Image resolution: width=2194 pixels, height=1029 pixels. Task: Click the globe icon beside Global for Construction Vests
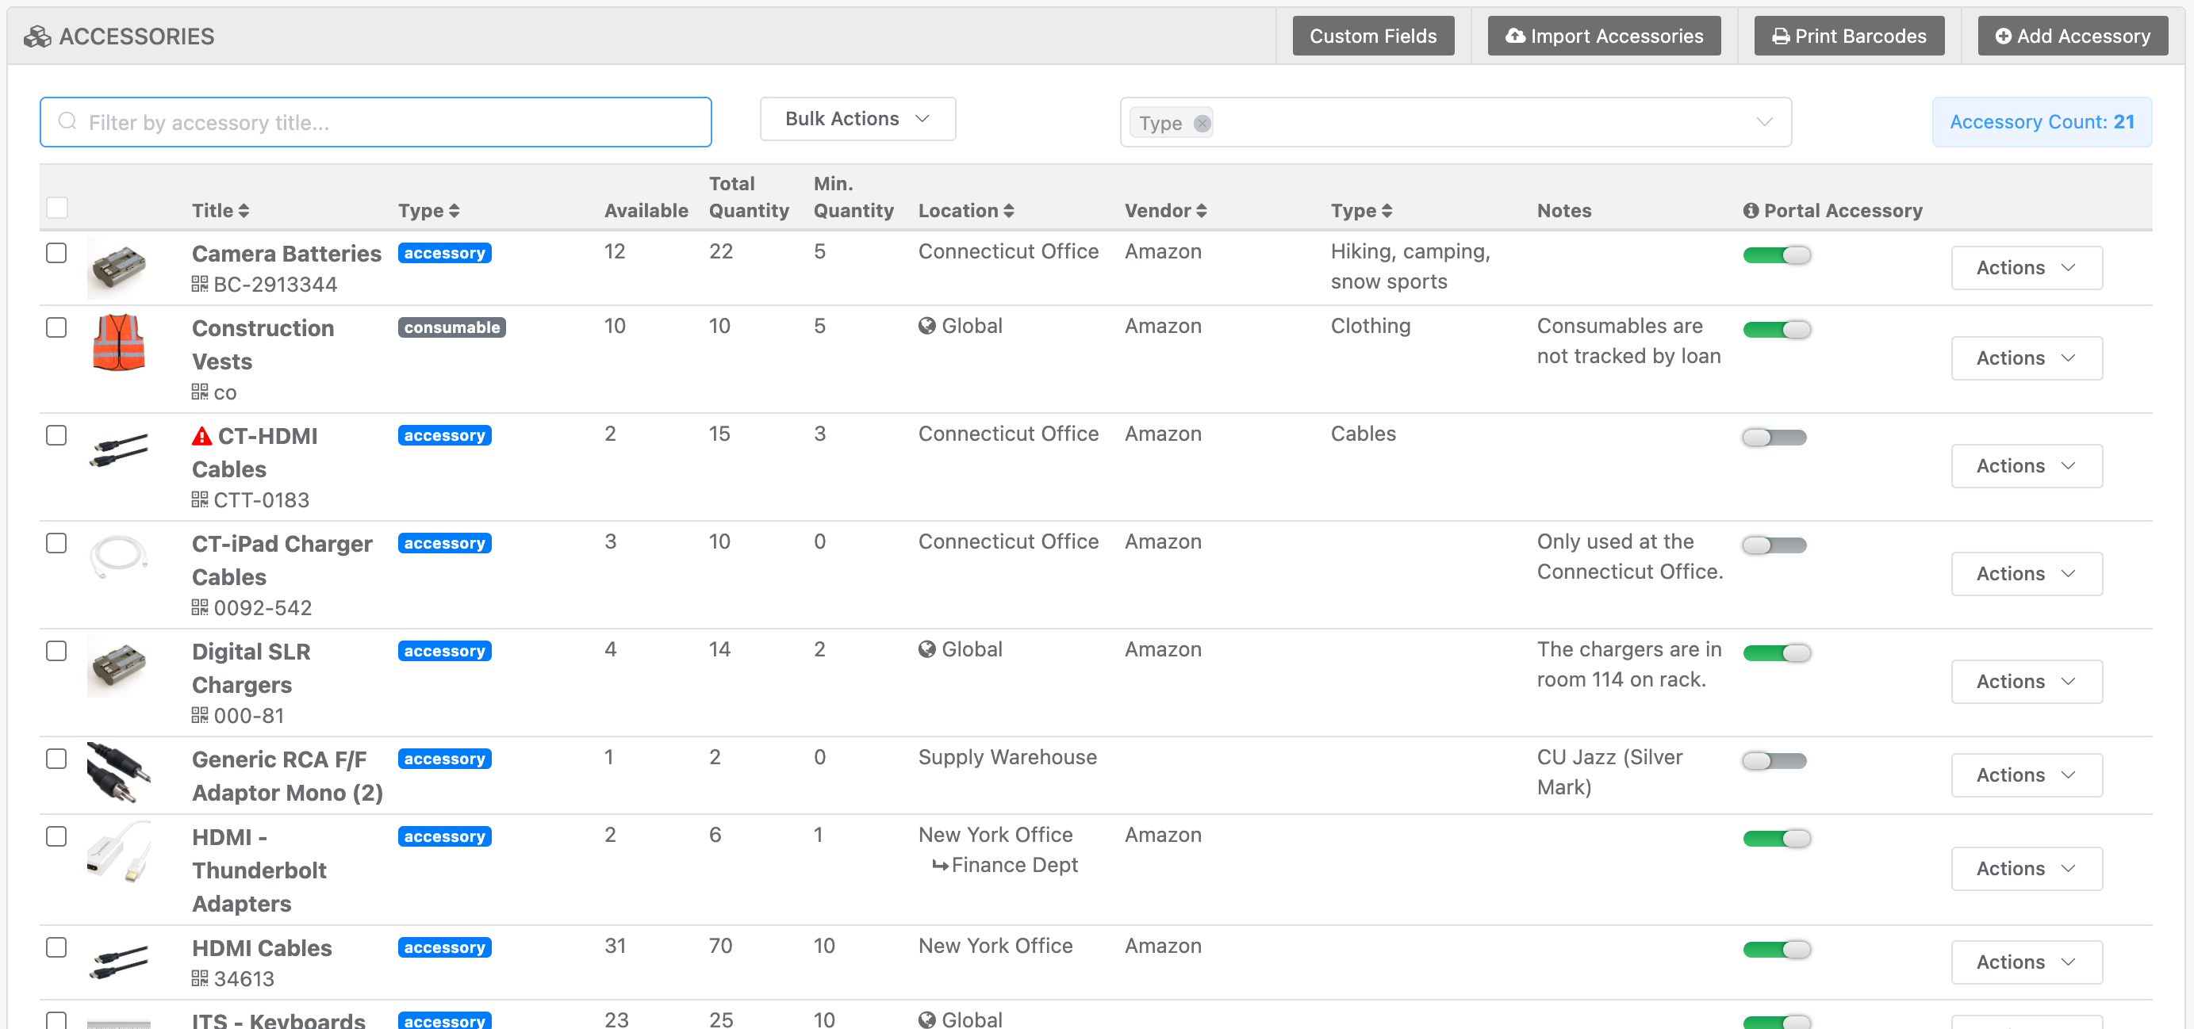tap(926, 326)
